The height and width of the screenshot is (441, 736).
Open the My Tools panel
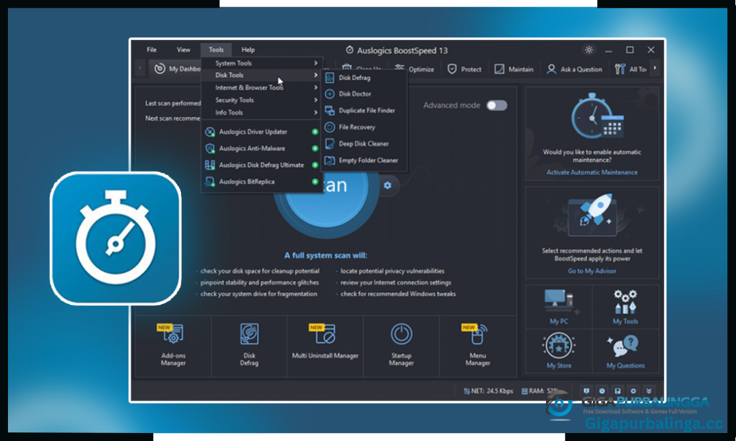pyautogui.click(x=626, y=307)
